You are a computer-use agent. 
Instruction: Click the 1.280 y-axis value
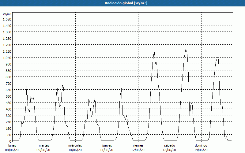[x=7, y=39]
